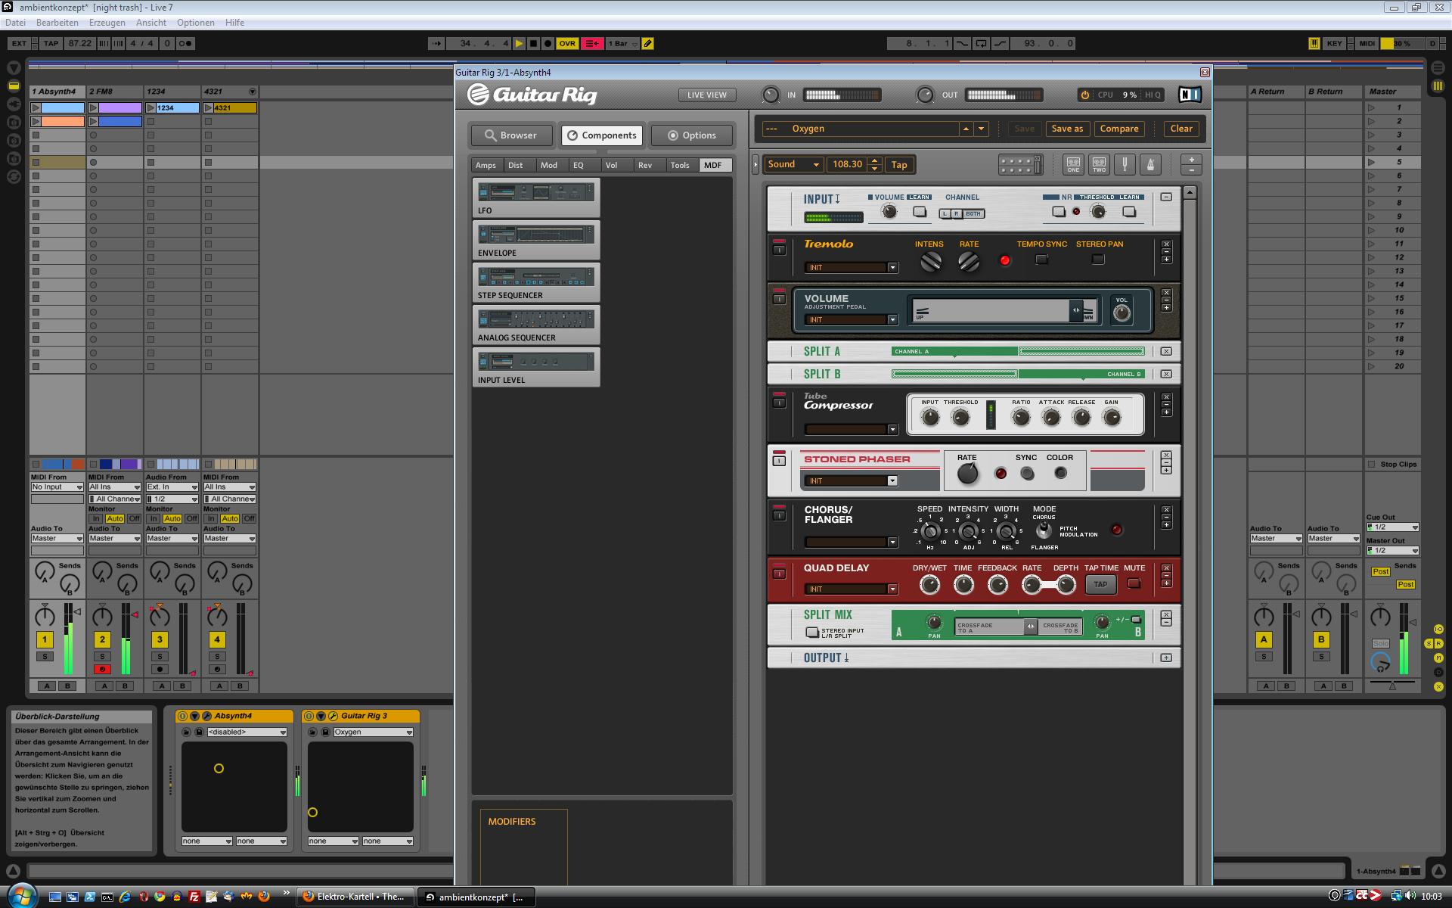Switch to the EQ component tab
Viewport: 1452px width, 908px height.
pos(579,165)
